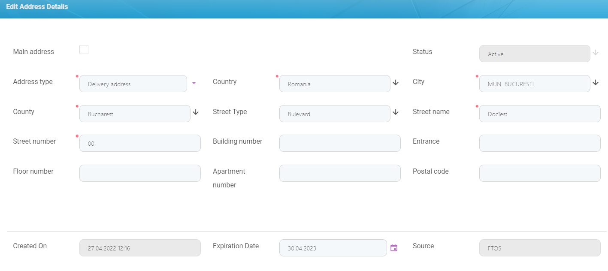Image resolution: width=608 pixels, height=271 pixels.
Task: Click the Floor number text box
Action: click(140, 173)
